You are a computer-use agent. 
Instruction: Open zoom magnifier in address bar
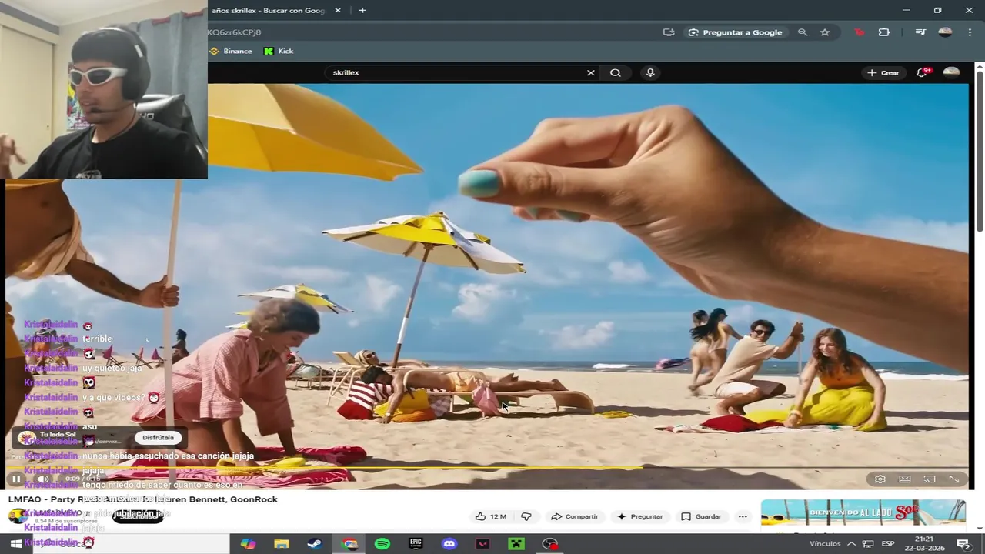click(x=803, y=32)
